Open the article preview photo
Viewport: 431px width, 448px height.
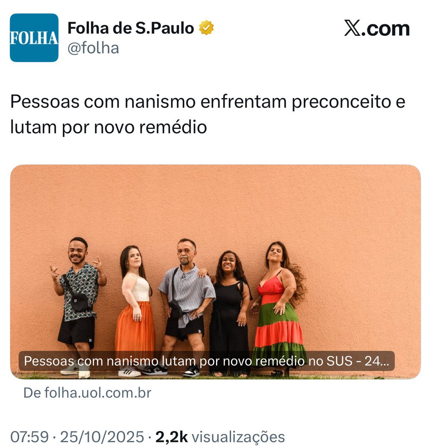click(x=215, y=272)
